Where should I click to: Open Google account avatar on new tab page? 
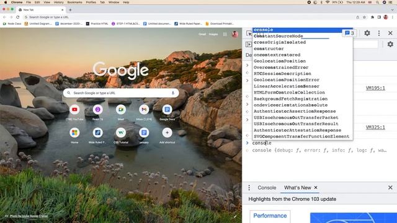tap(235, 34)
